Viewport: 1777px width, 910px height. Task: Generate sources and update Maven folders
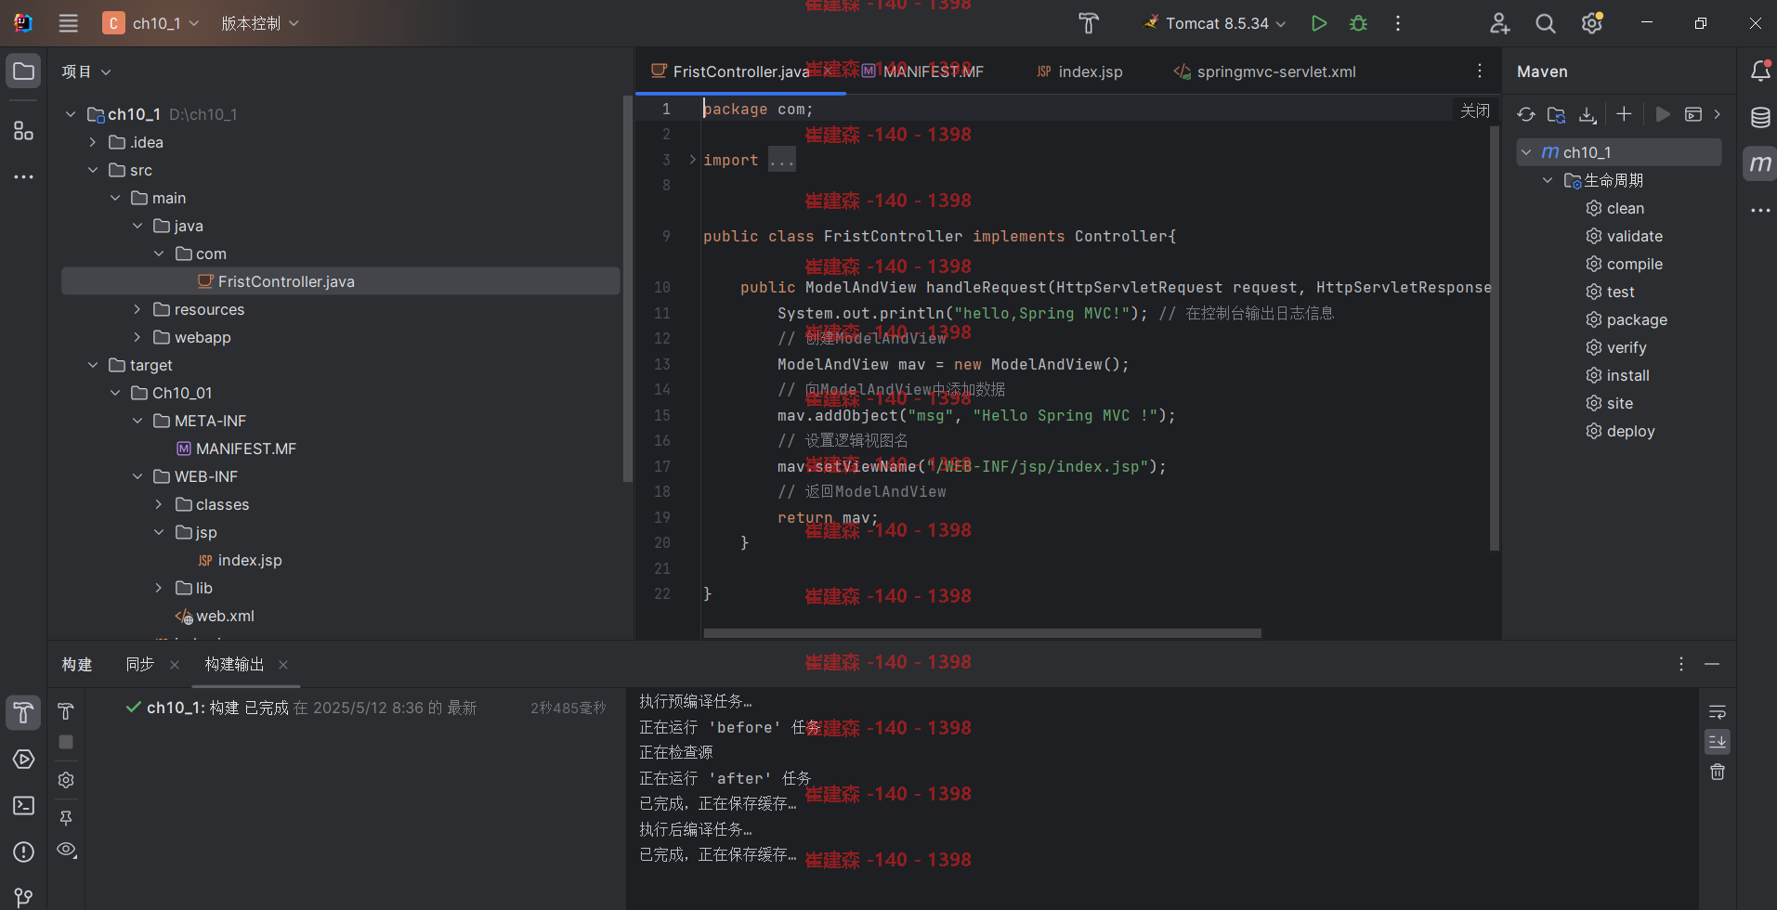pyautogui.click(x=1557, y=114)
